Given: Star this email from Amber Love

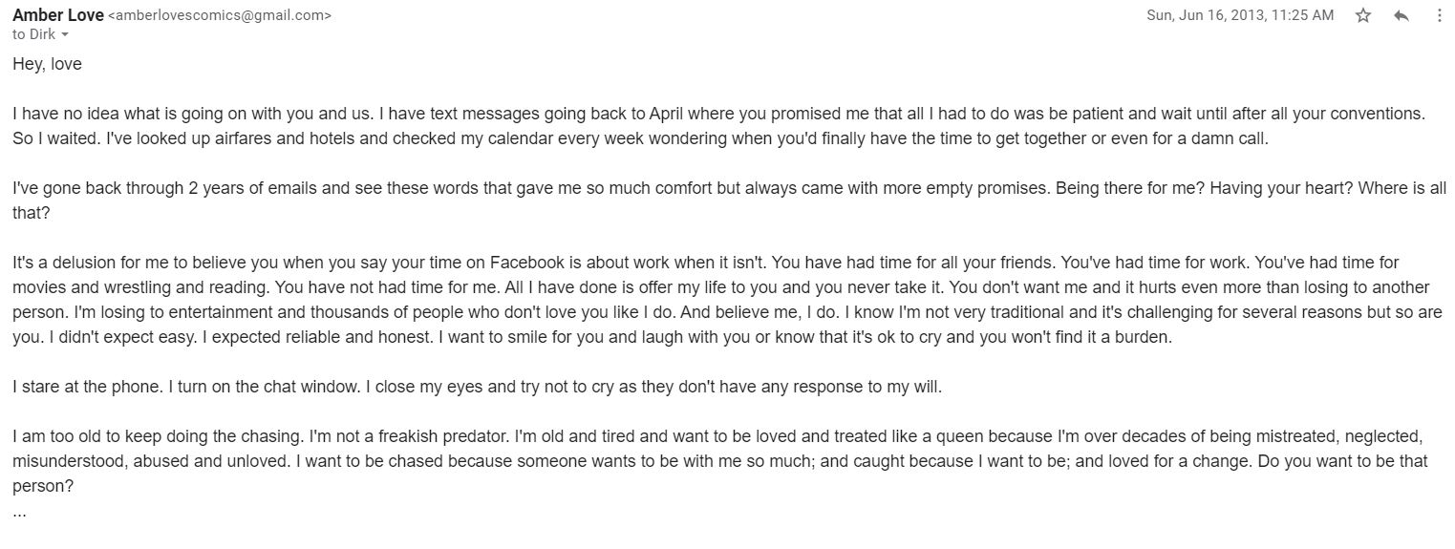Looking at the screenshot, I should point(1364,15).
